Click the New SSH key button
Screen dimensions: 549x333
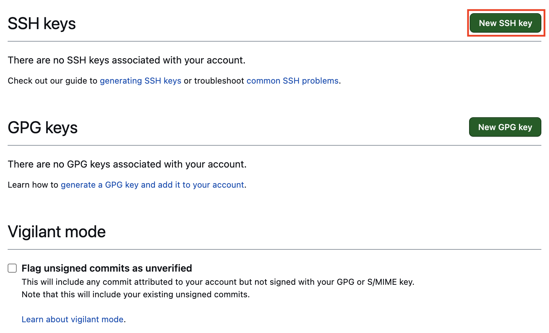pos(505,23)
